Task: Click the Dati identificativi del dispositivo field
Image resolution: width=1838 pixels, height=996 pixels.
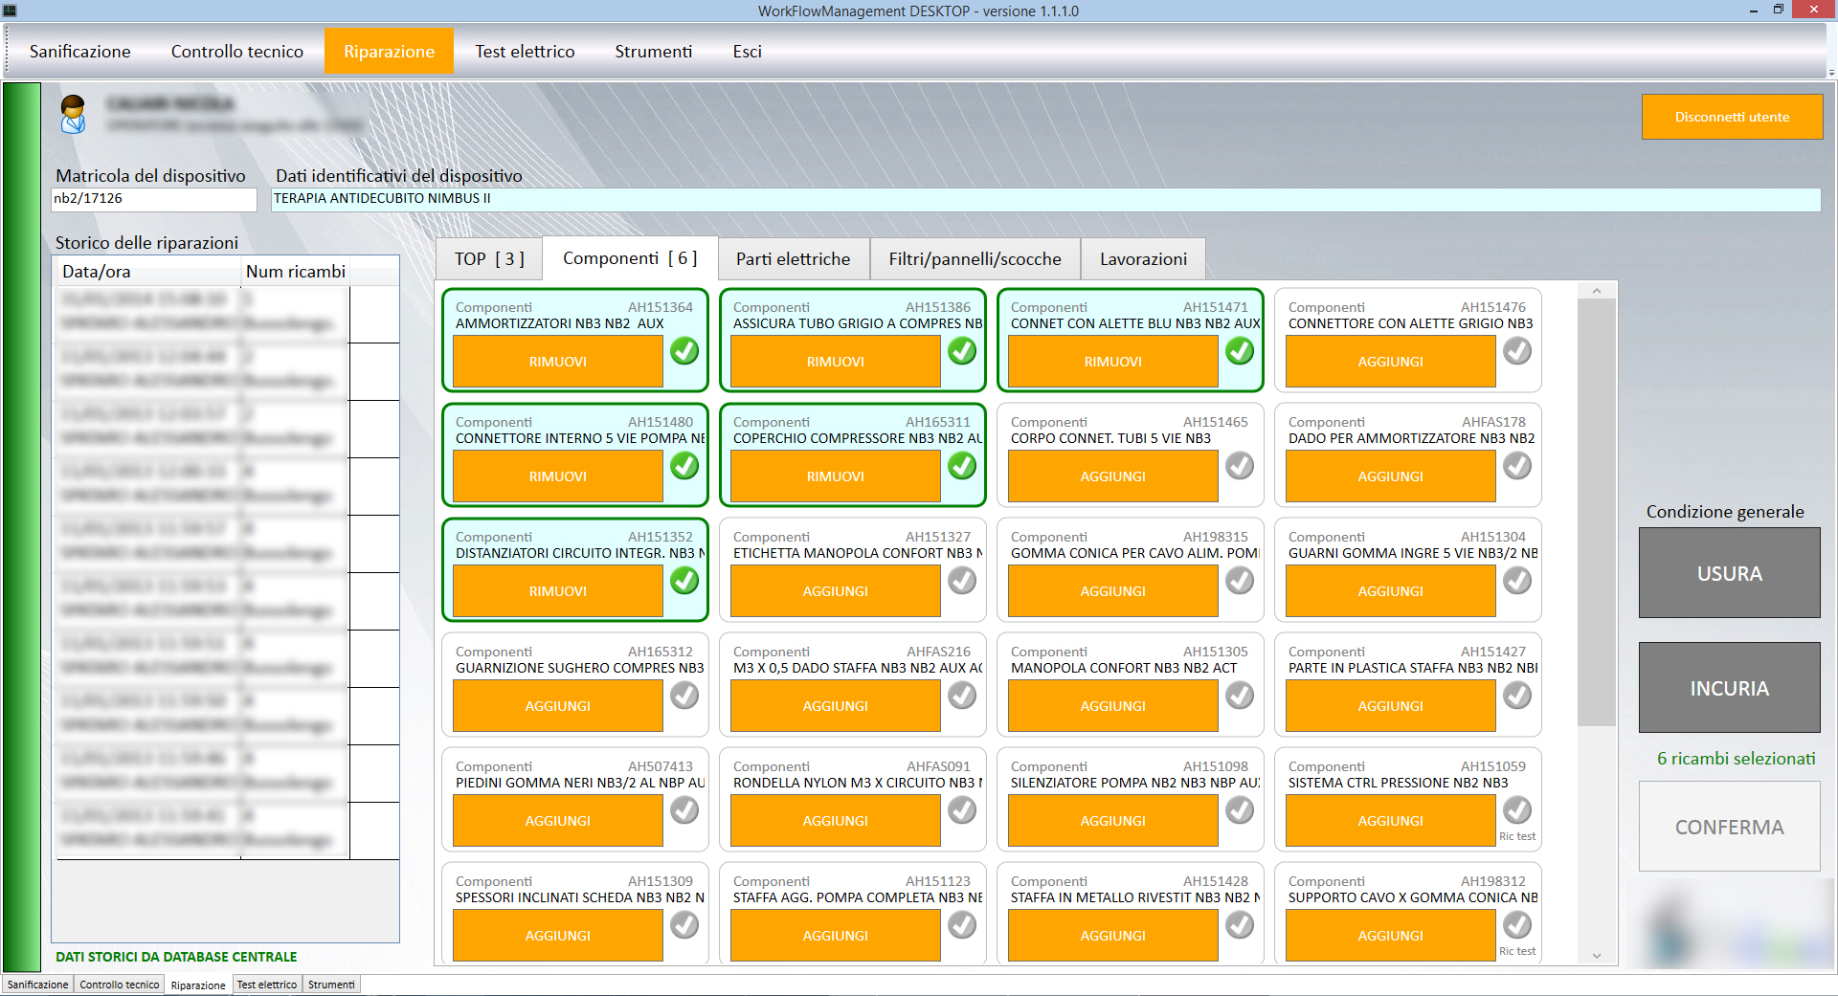Action: click(x=1046, y=199)
